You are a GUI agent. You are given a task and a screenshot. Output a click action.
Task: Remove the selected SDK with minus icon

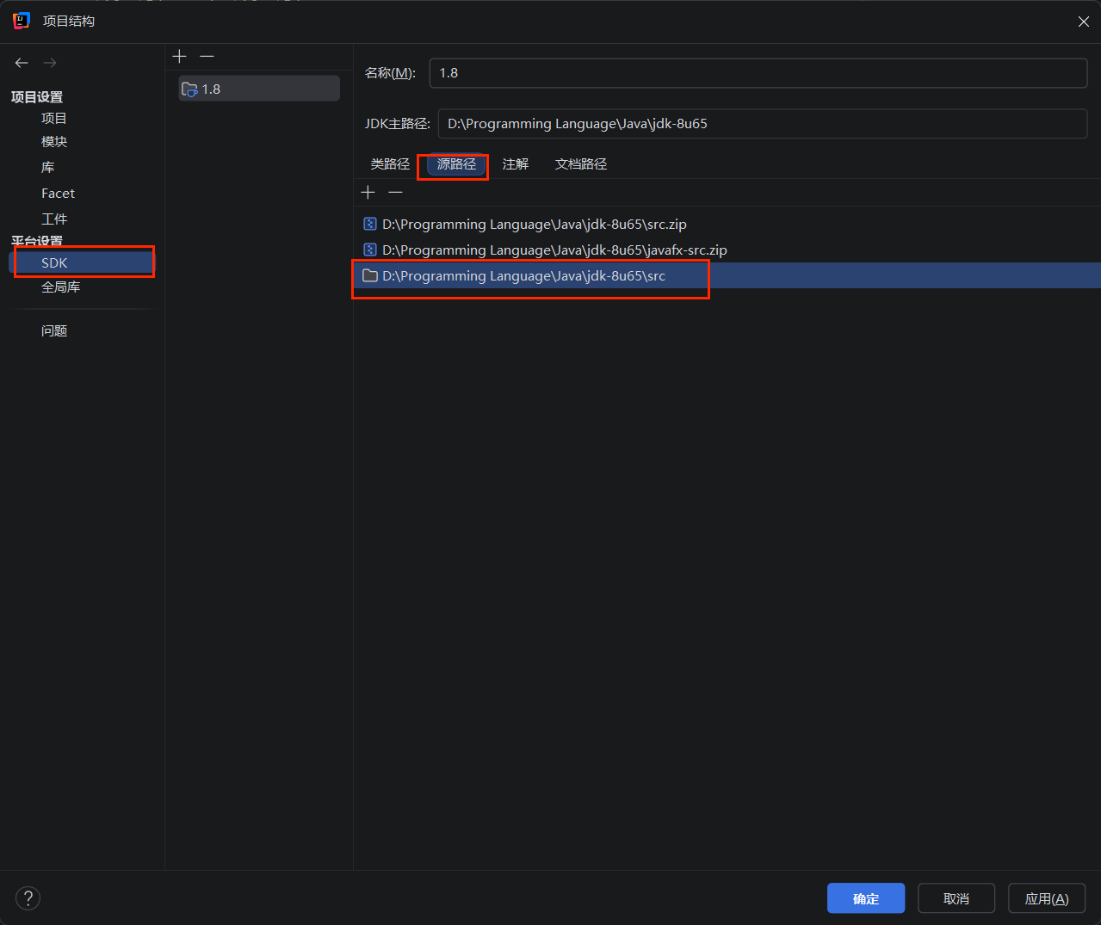[x=207, y=56]
